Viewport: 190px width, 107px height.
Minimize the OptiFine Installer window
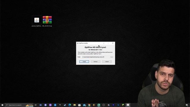coord(104,43)
